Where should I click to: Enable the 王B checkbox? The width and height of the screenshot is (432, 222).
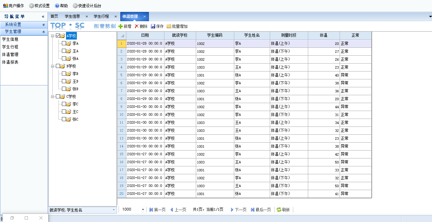(x=64, y=81)
